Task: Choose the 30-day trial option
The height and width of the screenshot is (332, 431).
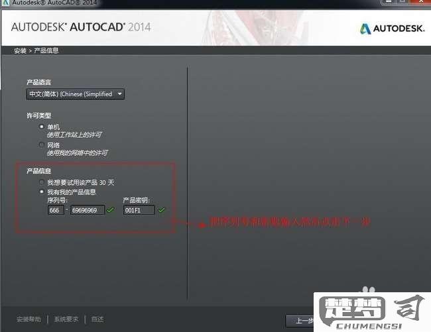Action: pyautogui.click(x=42, y=182)
